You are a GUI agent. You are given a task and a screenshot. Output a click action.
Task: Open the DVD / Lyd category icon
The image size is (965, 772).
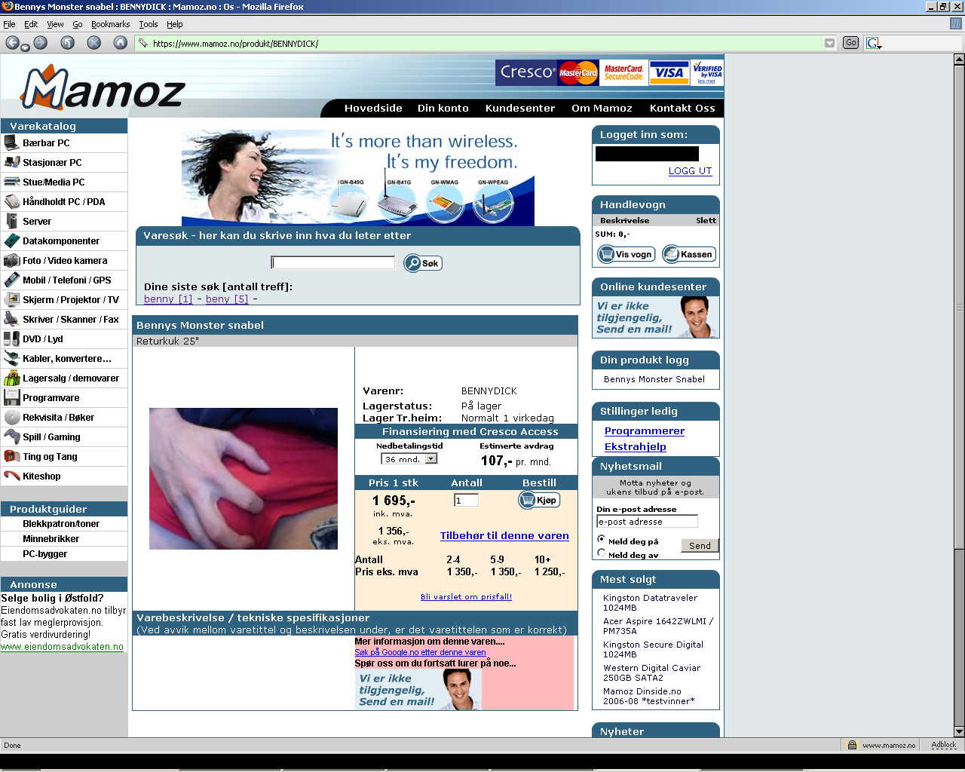pos(11,339)
